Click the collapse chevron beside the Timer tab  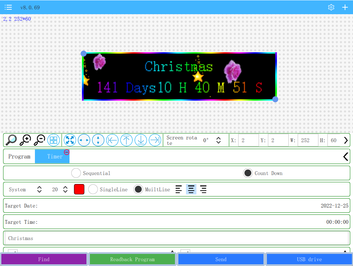345,156
